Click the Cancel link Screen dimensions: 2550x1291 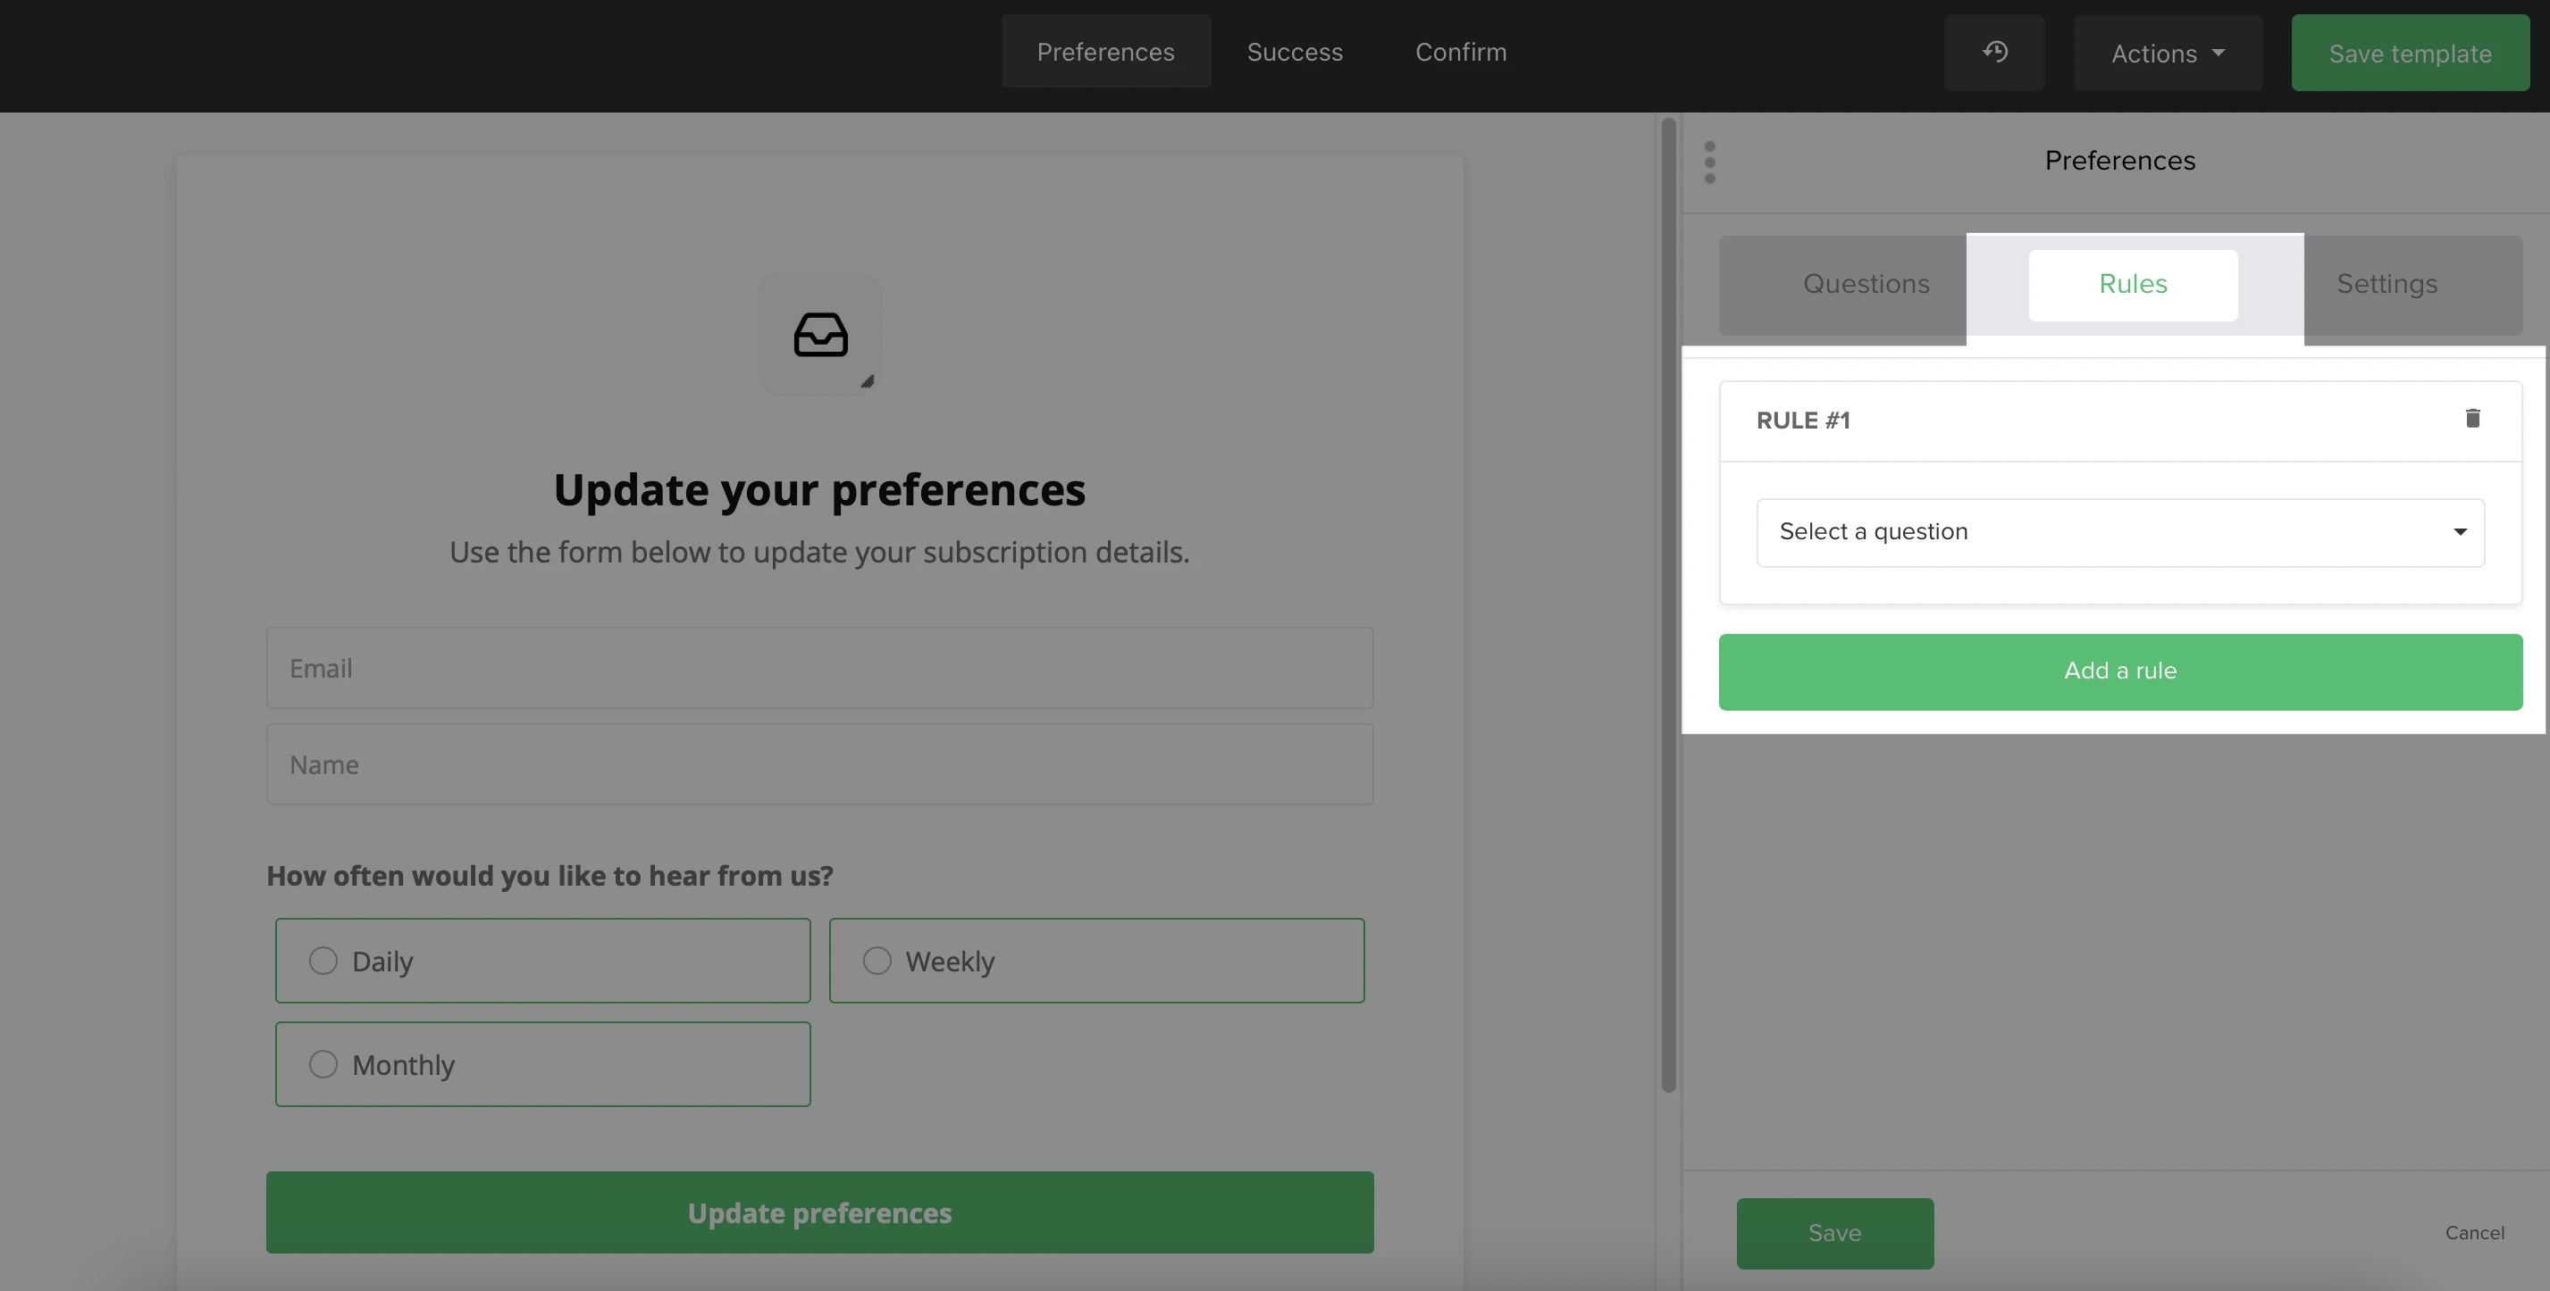2474,1233
